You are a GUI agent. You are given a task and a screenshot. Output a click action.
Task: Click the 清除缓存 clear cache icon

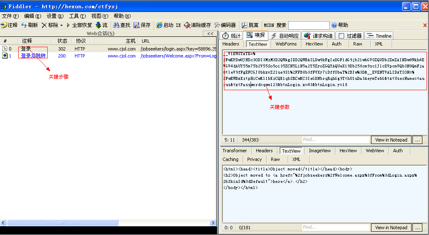tap(187, 25)
